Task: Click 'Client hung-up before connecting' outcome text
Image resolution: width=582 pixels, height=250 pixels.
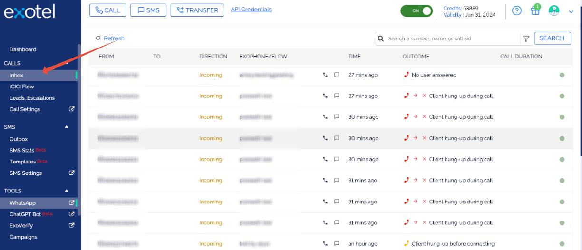Action: pos(453,244)
